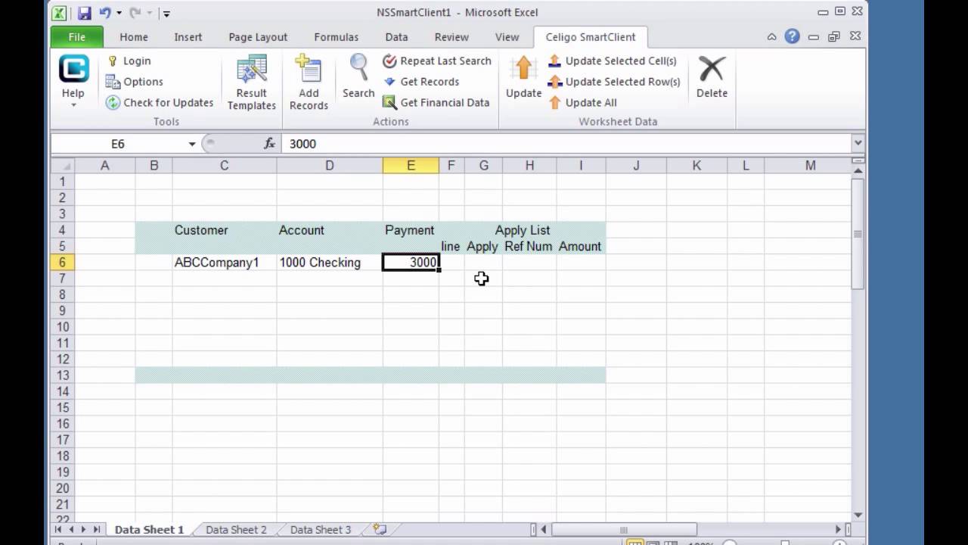Open the Page Layout tab

[x=258, y=37]
